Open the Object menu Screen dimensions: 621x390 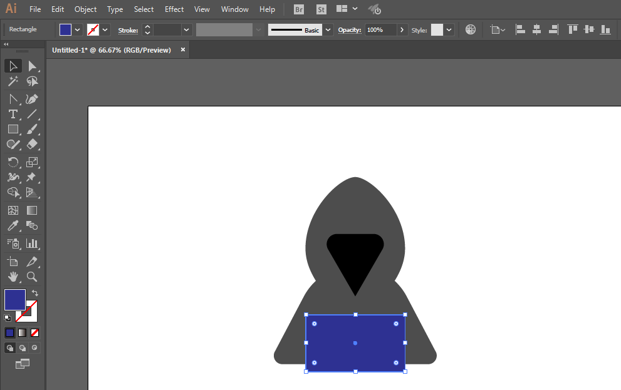point(85,9)
